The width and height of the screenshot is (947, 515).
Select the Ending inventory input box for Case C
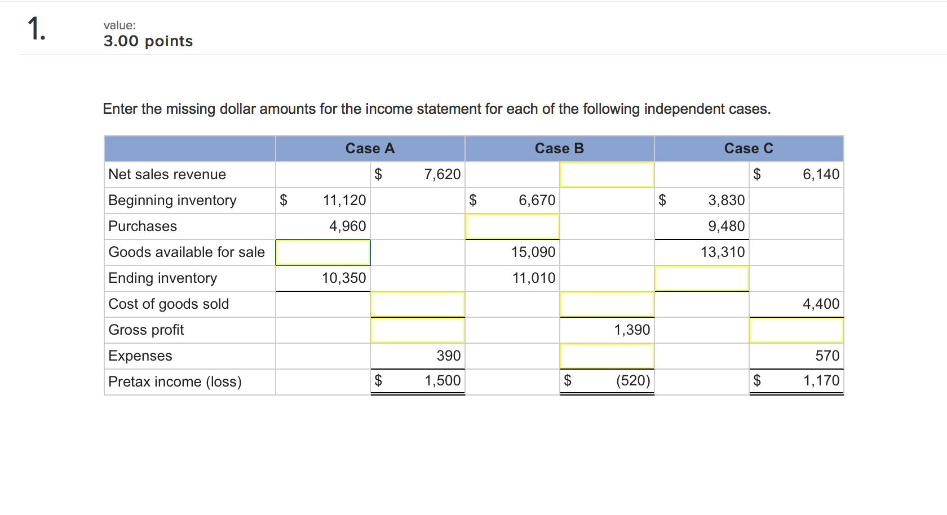701,278
